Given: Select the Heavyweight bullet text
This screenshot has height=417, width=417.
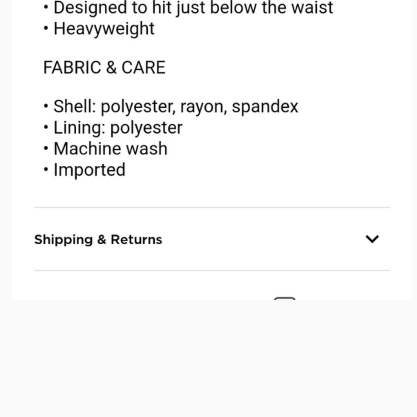Looking at the screenshot, I should (x=104, y=29).
